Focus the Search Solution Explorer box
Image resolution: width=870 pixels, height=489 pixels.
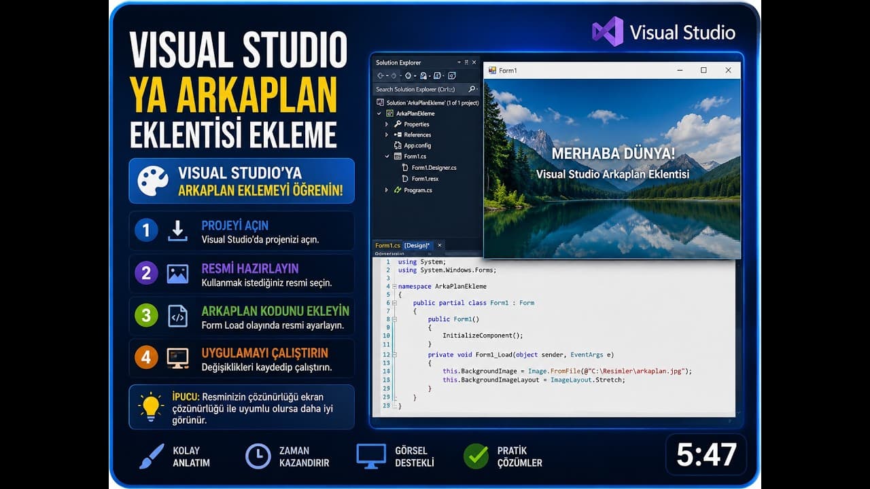tap(427, 89)
